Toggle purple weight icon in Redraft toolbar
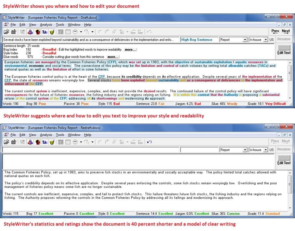Viewport: 295px width, 231px height. pyautogui.click(x=30, y=142)
